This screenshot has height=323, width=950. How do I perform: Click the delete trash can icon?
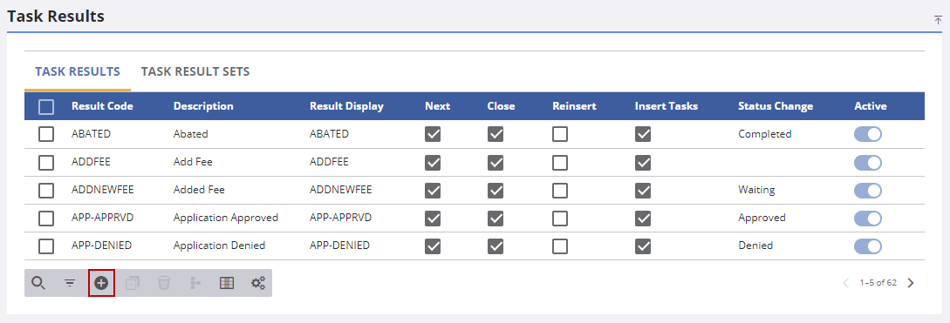point(164,283)
